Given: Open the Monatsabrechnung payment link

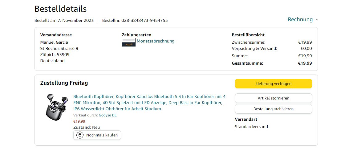Looking at the screenshot, I should (156, 41).
